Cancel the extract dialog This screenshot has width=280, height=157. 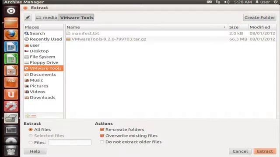click(240, 151)
